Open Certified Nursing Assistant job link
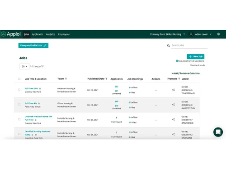 click(x=38, y=133)
